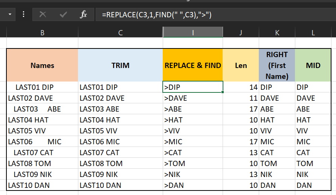Screen dimensions: 336x195
Task: Select the peach Names header cell
Action: point(42,65)
